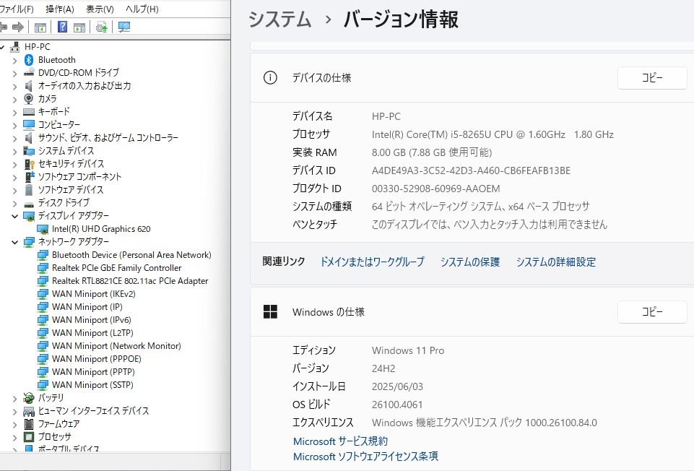Expand the バッテリ category
694x471 pixels.
(x=14, y=399)
